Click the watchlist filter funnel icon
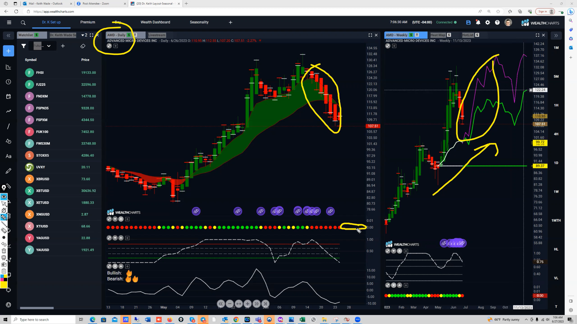The height and width of the screenshot is (324, 577). point(24,46)
